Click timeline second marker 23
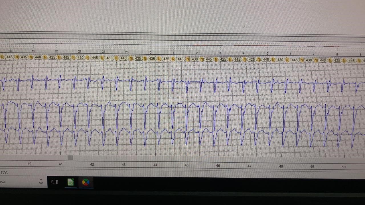This screenshot has width=365, height=205. 127,52
